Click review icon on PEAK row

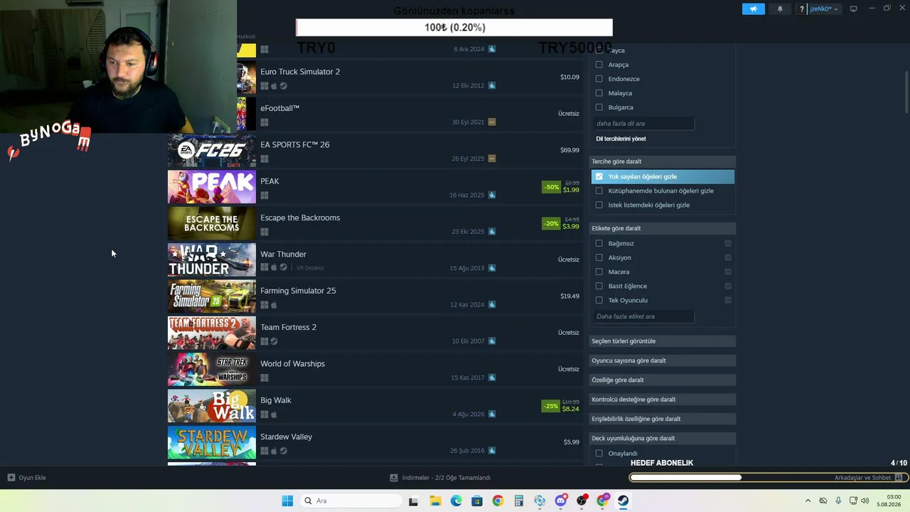pyautogui.click(x=492, y=195)
